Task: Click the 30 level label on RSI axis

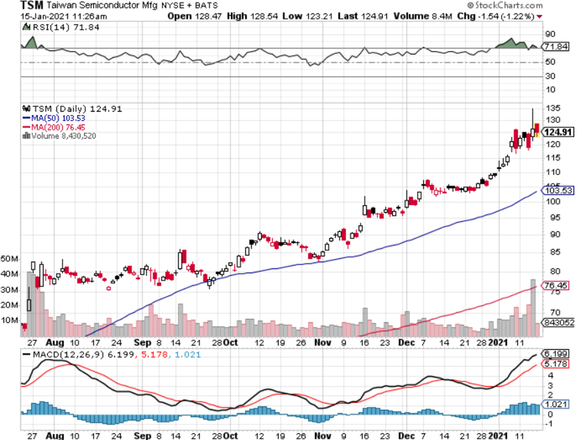Action: [x=550, y=76]
